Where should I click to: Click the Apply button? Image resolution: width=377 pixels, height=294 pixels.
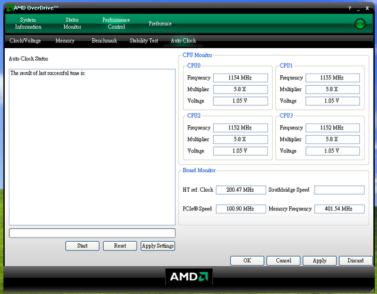coord(319,260)
